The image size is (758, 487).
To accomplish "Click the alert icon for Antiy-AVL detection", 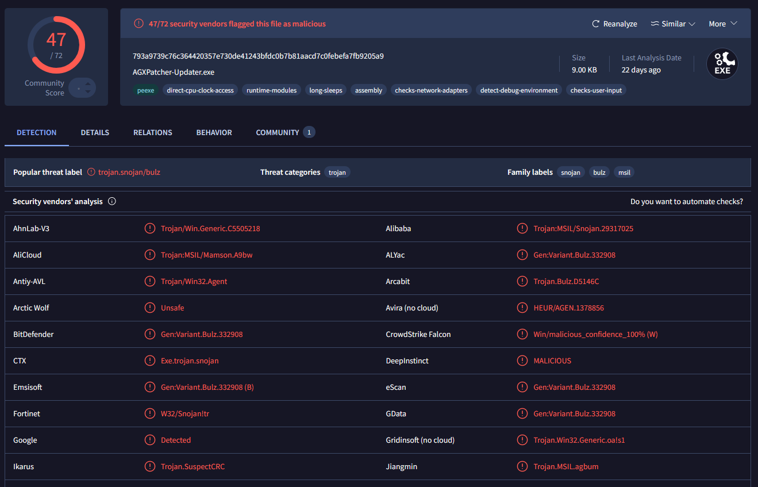I will pos(150,281).
